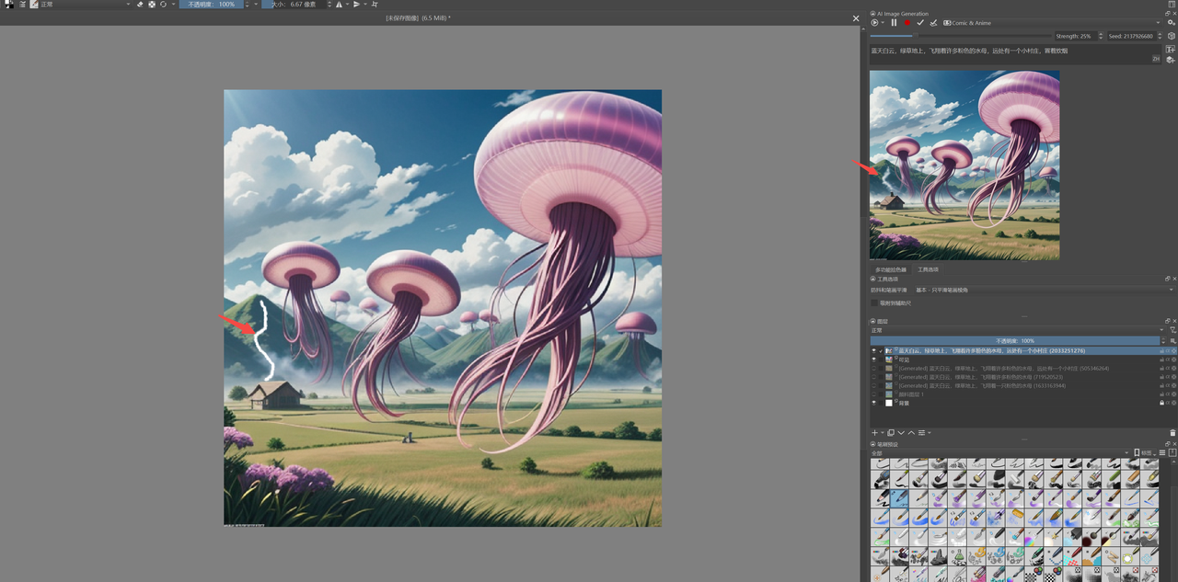Hide the 可见 layer
Viewport: 1178px width, 582px height.
(874, 359)
